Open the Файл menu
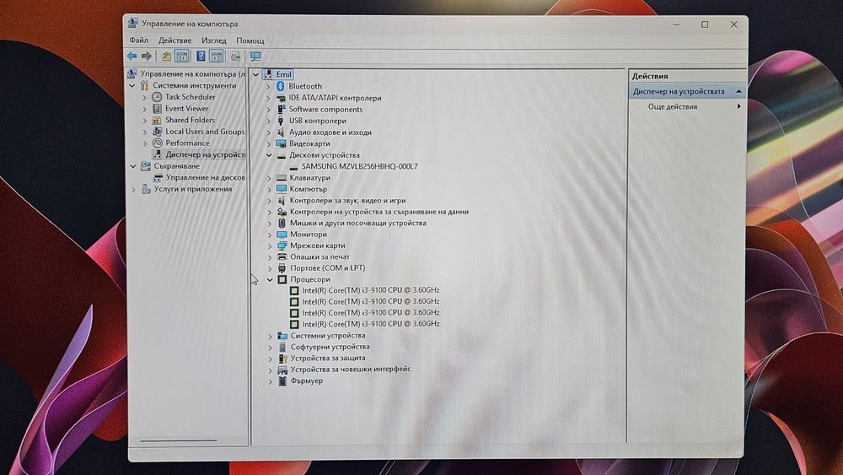 pyautogui.click(x=139, y=40)
